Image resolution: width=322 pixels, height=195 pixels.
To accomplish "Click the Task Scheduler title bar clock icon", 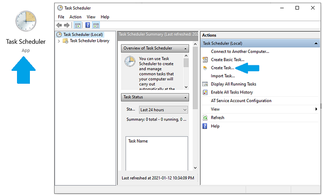I will coord(60,8).
